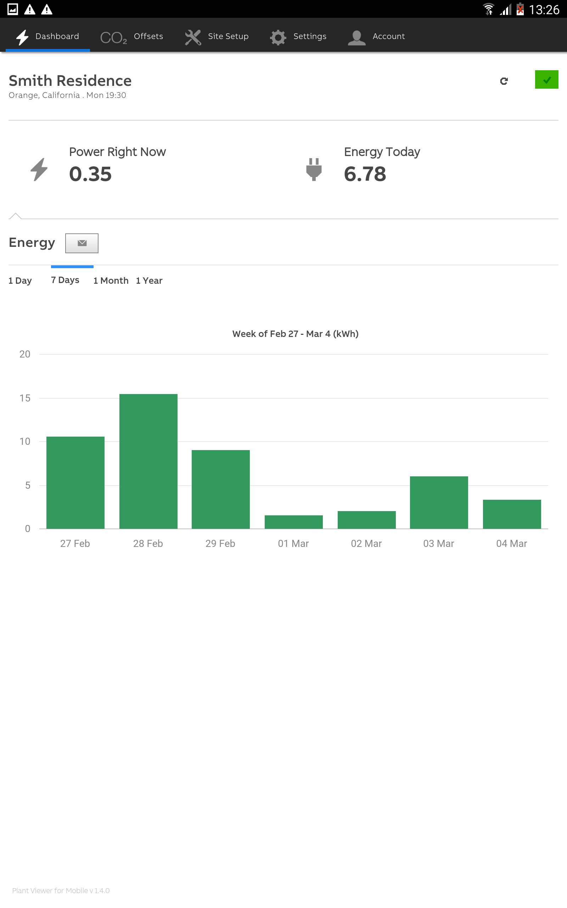
Task: Tap the battery status icon
Action: coord(520,9)
